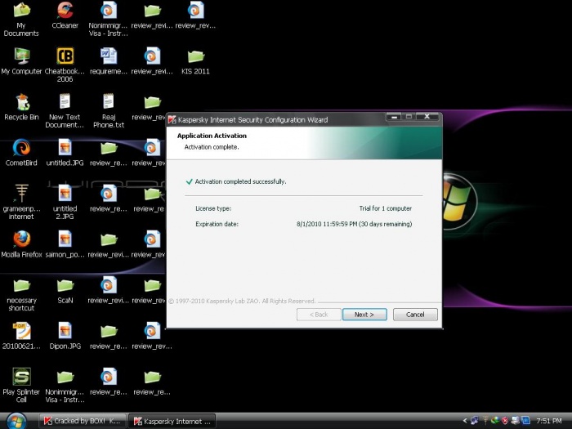Select the My Computer desktop icon
Image resolution: width=572 pixels, height=429 pixels.
[x=21, y=61]
